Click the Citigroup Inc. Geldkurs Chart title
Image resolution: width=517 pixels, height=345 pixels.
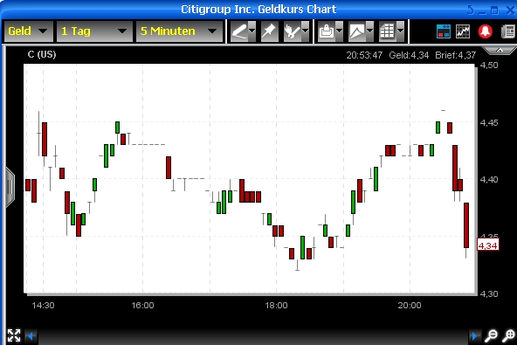click(x=258, y=10)
